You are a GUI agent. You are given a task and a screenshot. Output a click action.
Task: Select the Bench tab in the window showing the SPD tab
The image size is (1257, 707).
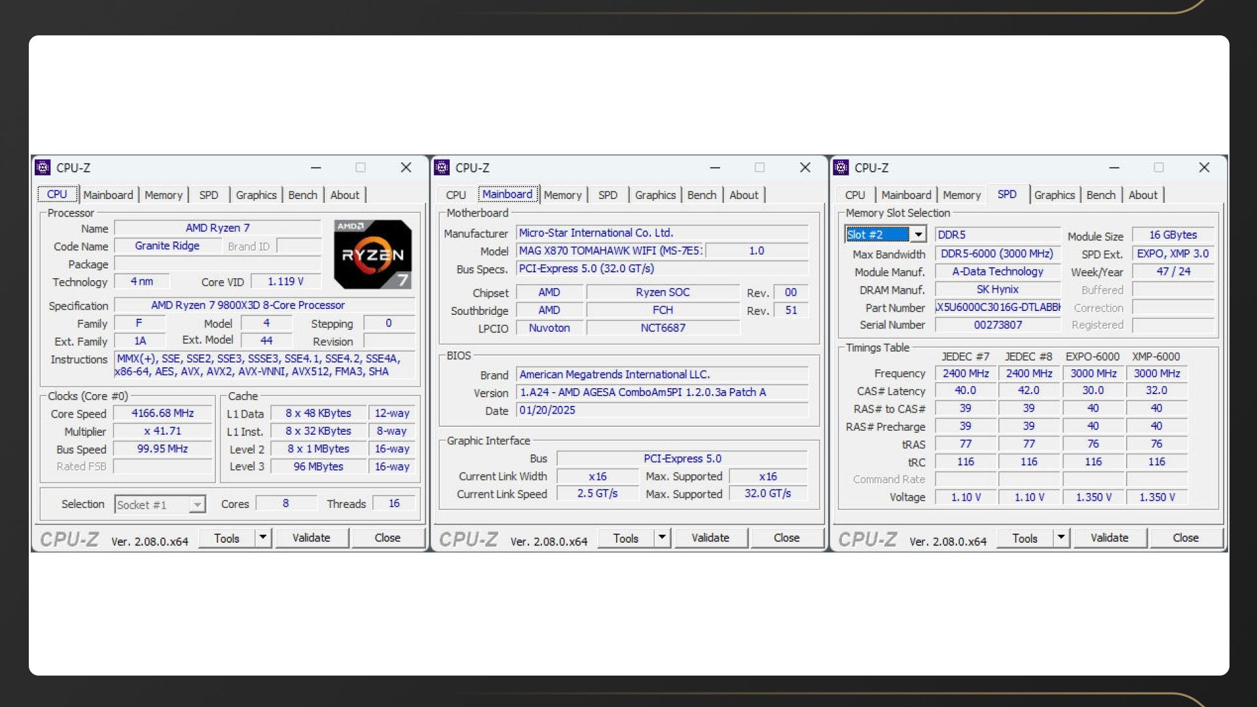click(1101, 195)
